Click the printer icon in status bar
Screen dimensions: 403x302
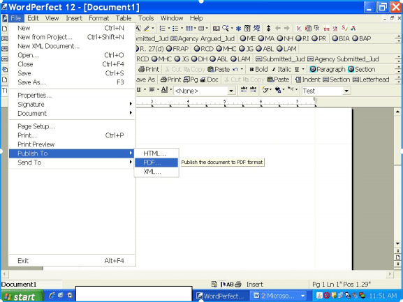[238, 284]
